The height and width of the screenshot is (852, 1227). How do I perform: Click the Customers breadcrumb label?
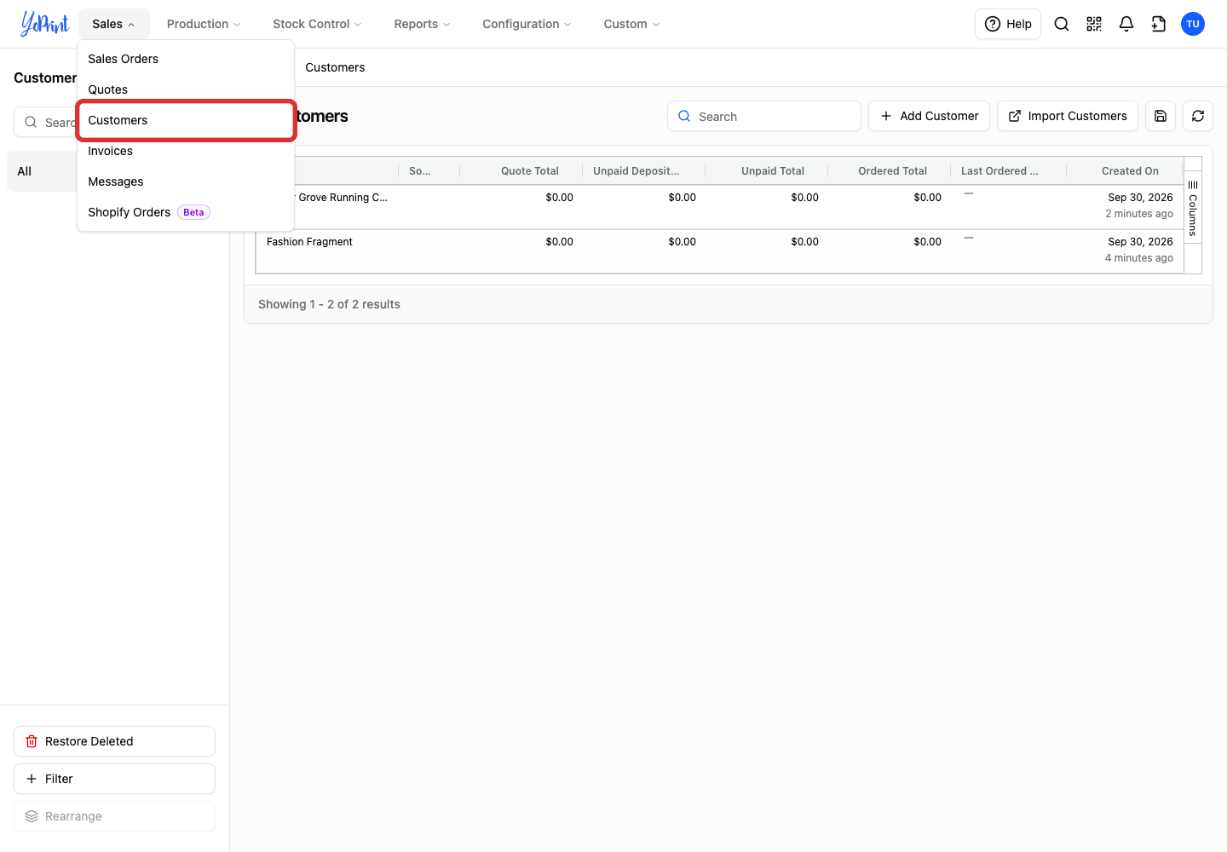(x=335, y=67)
